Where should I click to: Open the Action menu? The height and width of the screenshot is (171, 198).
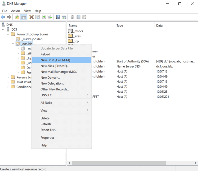click(x=16, y=11)
